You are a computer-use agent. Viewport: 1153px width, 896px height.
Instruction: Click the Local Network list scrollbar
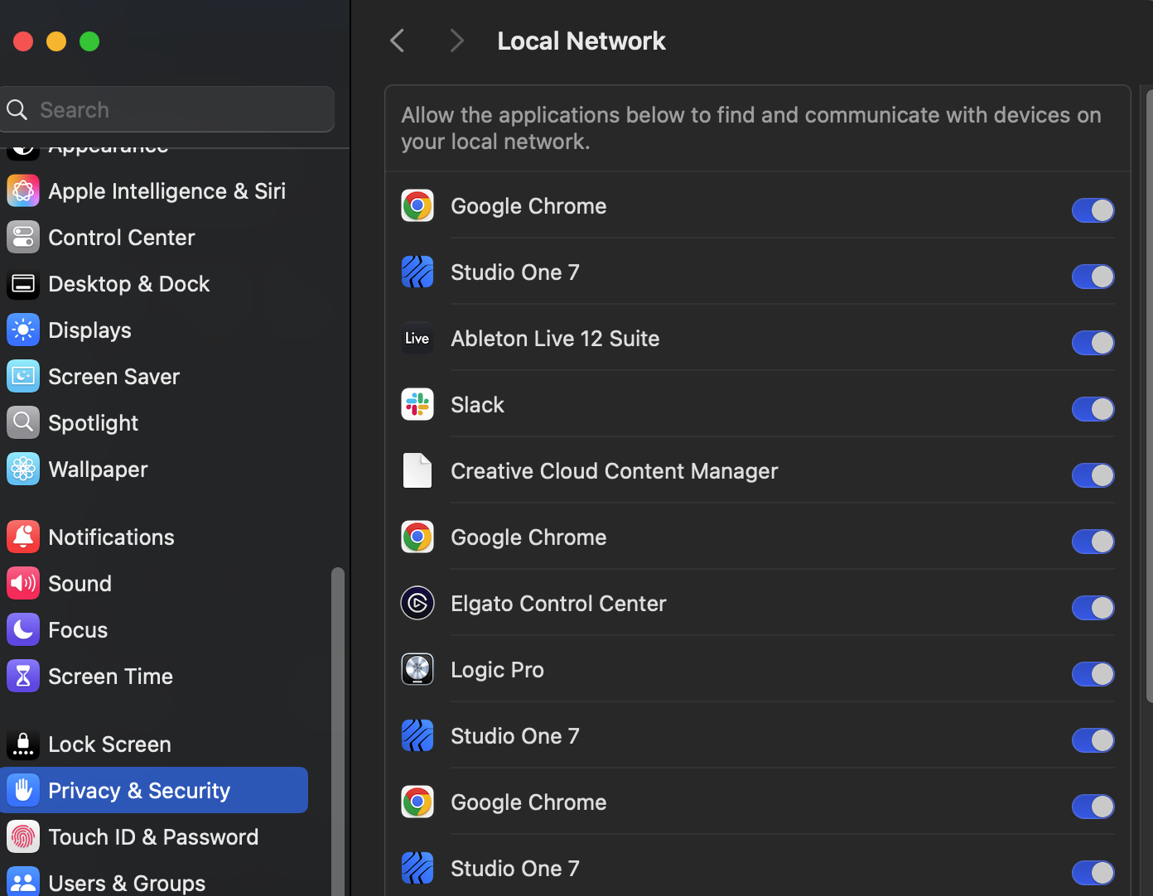(x=1149, y=396)
